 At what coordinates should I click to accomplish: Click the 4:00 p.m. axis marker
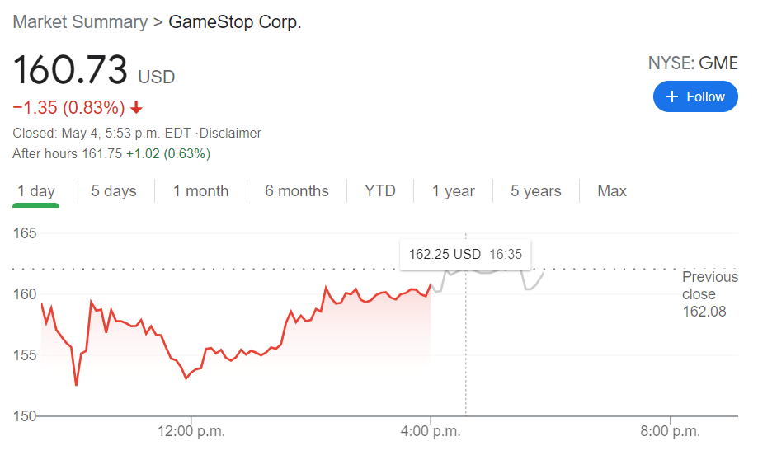tap(430, 431)
